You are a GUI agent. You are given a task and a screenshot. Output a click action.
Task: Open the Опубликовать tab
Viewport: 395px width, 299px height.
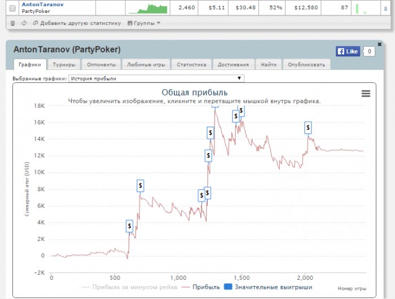306,64
